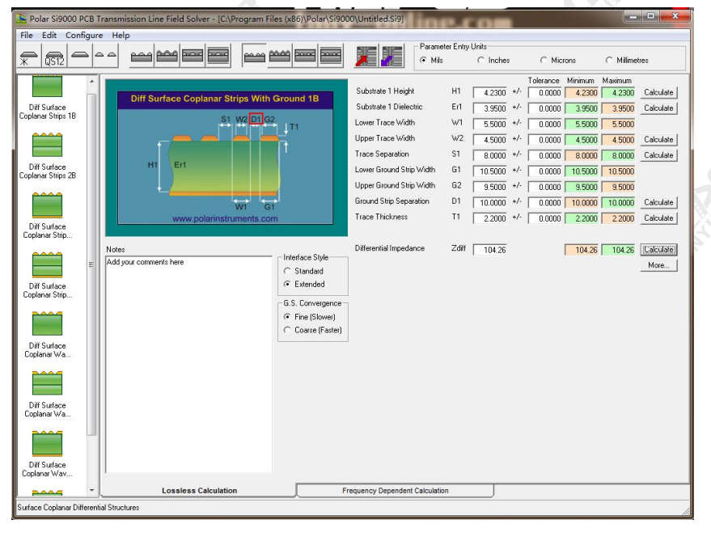Click the G2 upper ground strip width field
711x541 pixels.
[x=489, y=188]
